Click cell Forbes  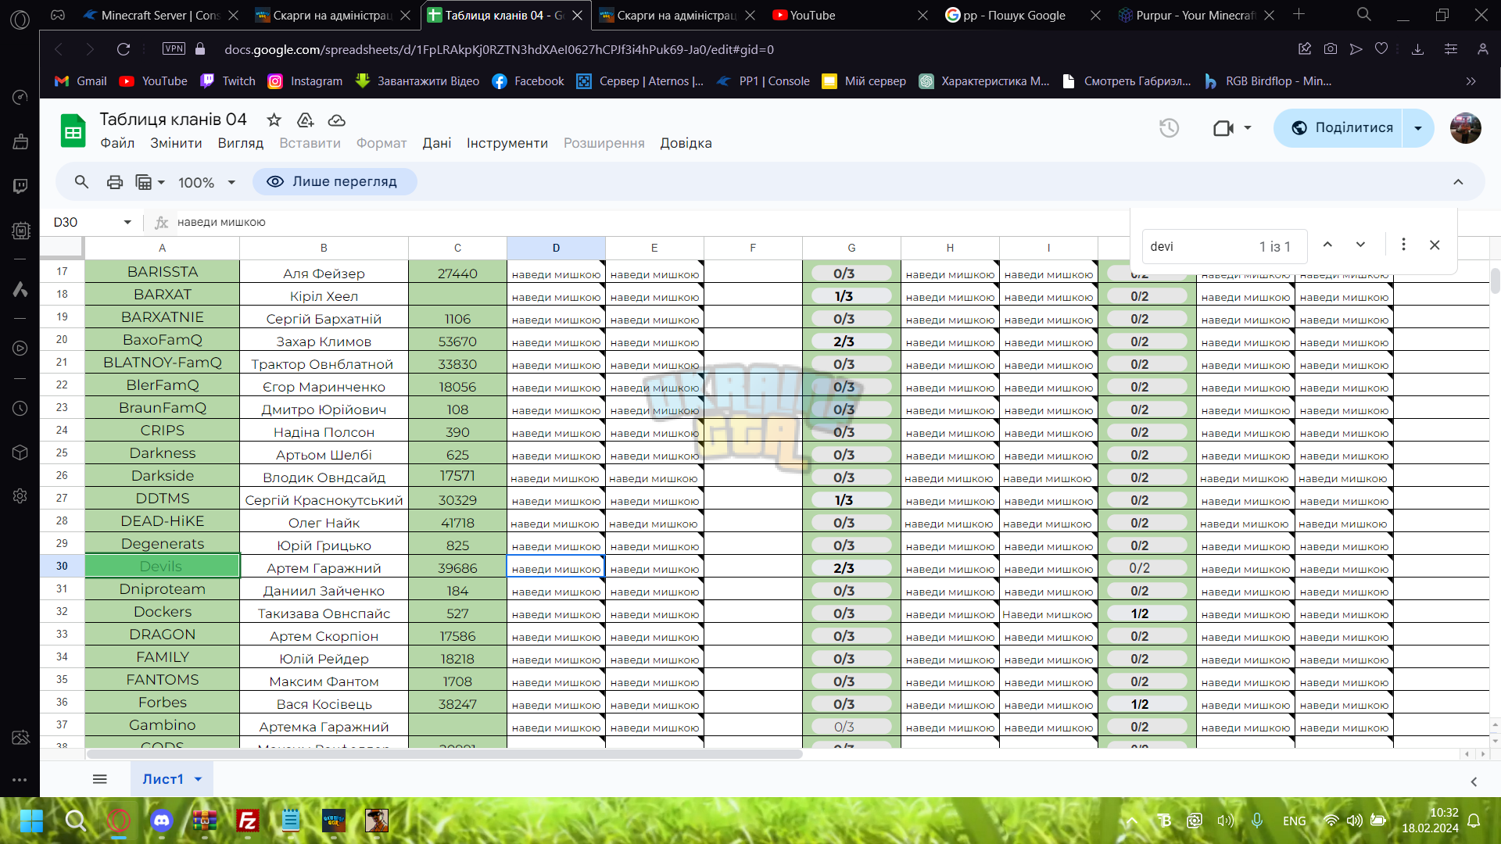click(x=162, y=703)
